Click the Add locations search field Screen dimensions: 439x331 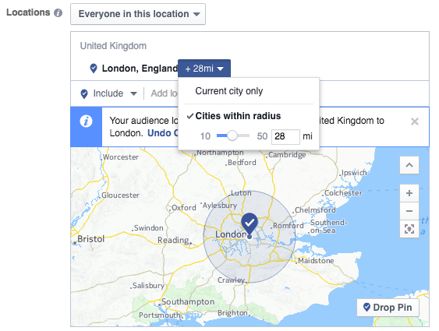pos(164,93)
